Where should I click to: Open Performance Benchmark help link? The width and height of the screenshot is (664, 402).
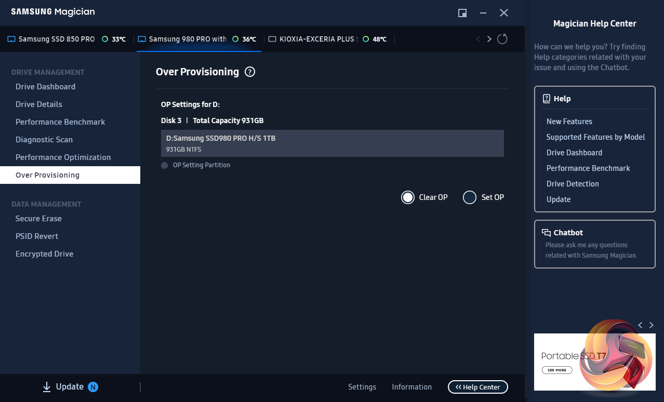(x=588, y=168)
